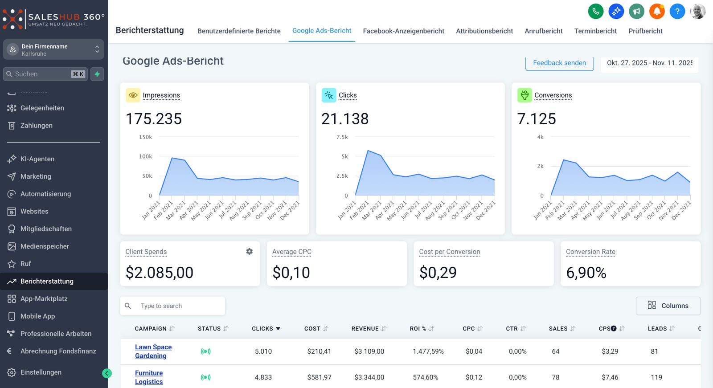Click the green phone call icon

coord(596,11)
